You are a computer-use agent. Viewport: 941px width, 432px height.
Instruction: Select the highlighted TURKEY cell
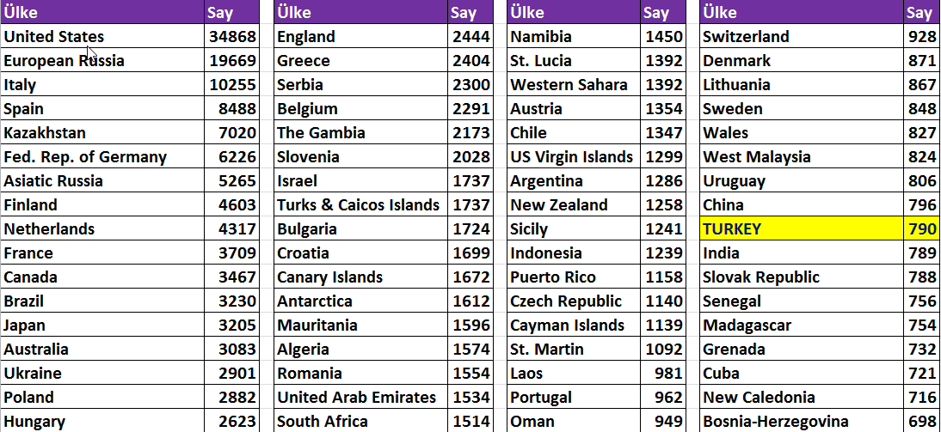point(802,228)
